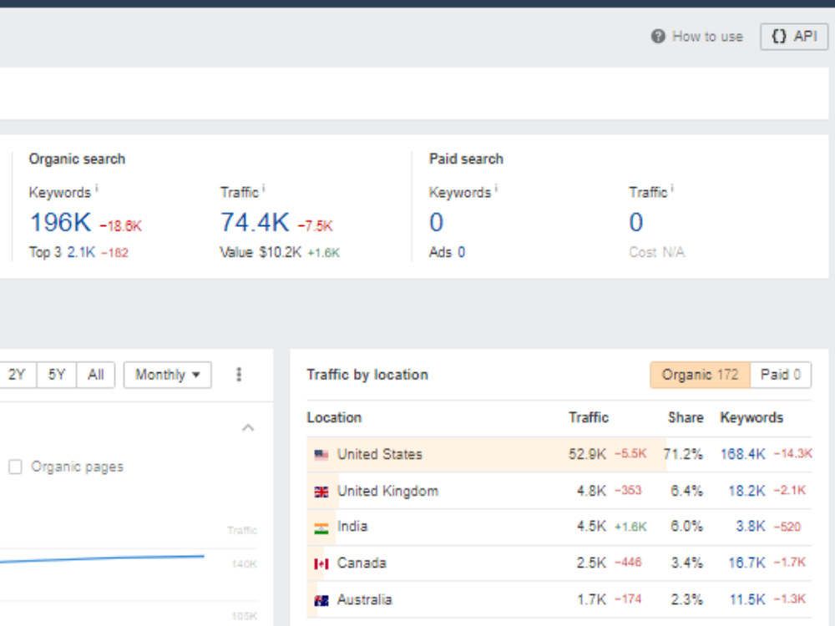Image resolution: width=835 pixels, height=626 pixels.
Task: Click the United States flag icon
Action: pos(321,455)
